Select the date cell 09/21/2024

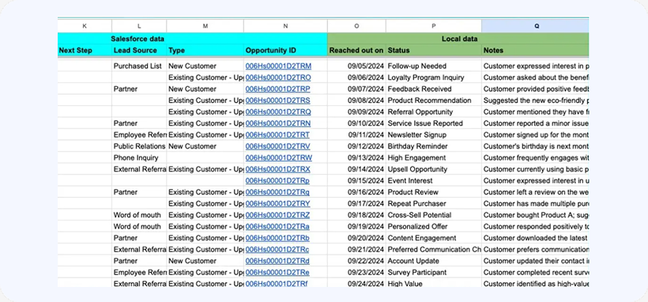click(x=356, y=250)
